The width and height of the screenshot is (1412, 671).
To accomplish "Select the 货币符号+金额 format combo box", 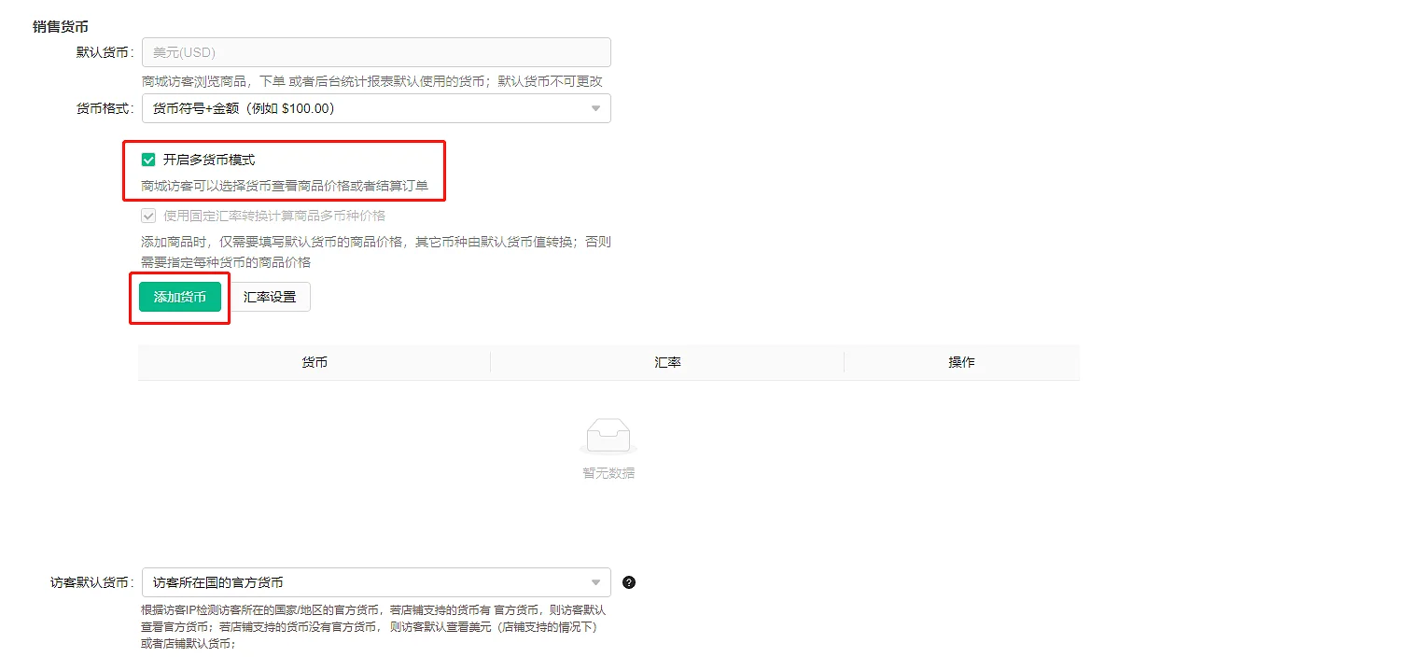I will point(376,108).
